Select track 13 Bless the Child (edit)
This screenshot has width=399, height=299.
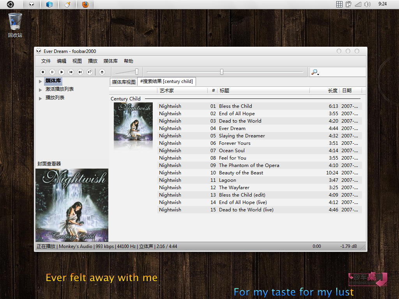(260, 195)
